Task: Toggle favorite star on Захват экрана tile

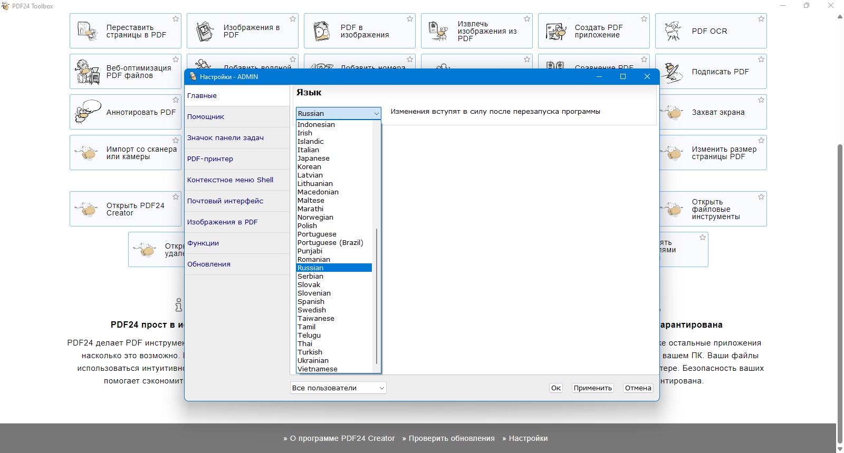Action: (x=761, y=100)
